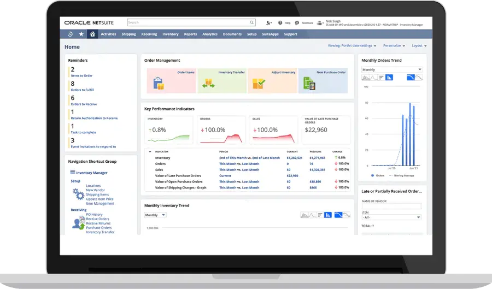The width and height of the screenshot is (492, 289).
Task: Open Monthly dropdown in Monthly Orders Trend
Action: pyautogui.click(x=391, y=70)
